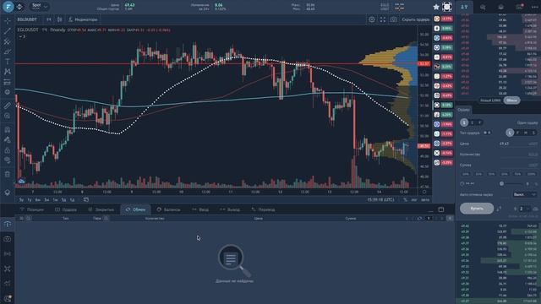Hide all drawings on chart

point(8,160)
